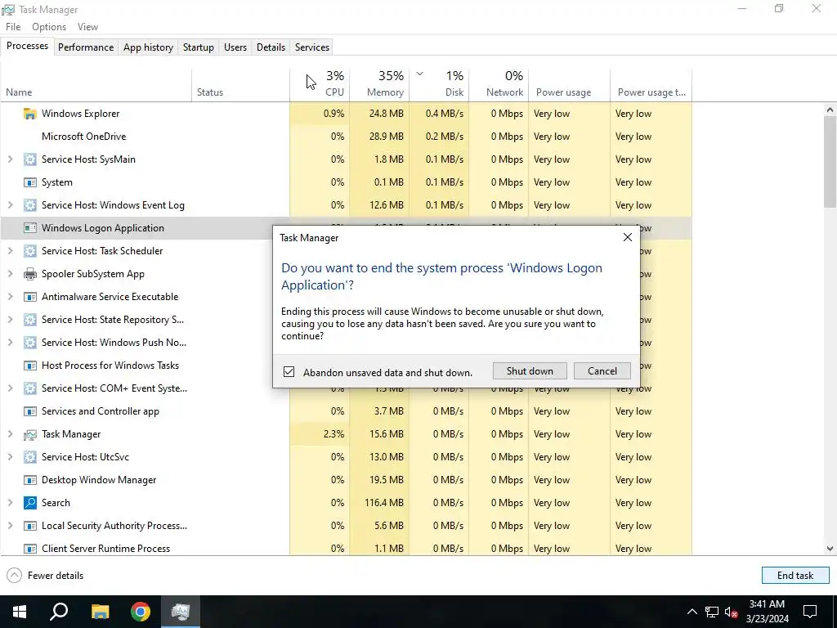
Task: Sort by the Status column header
Action: point(241,84)
